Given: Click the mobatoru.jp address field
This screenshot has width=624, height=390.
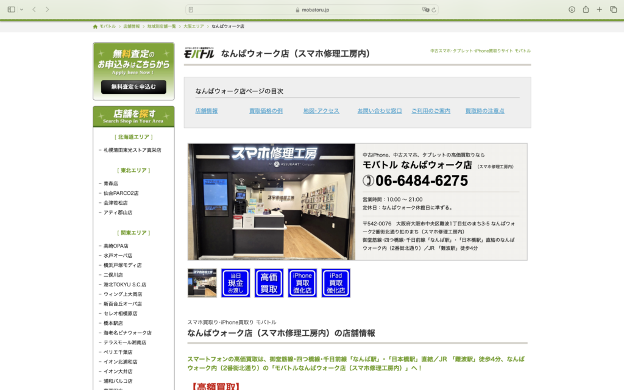Looking at the screenshot, I should point(312,10).
